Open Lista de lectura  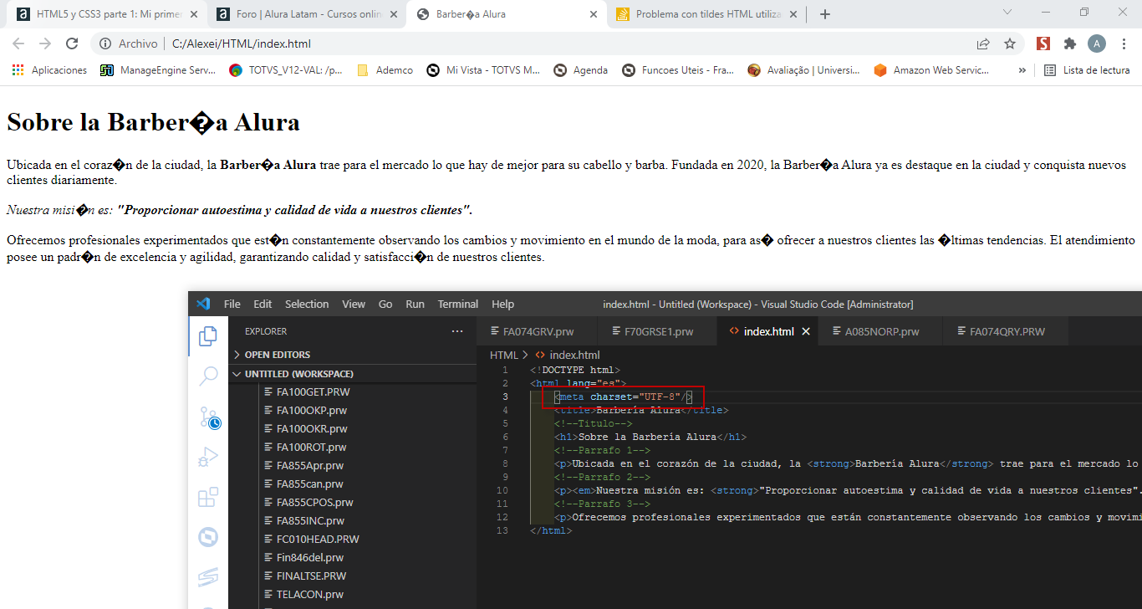pos(1088,70)
